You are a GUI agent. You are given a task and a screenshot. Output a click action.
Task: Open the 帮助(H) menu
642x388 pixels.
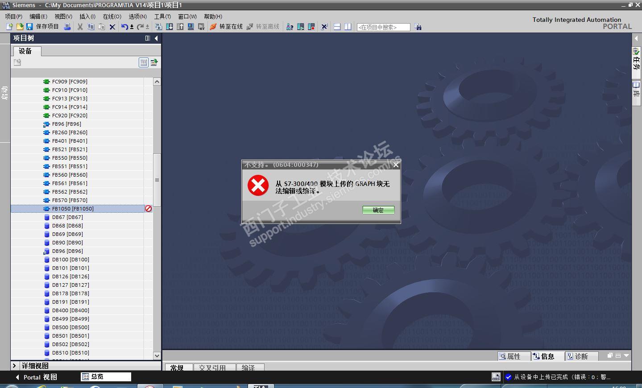pyautogui.click(x=213, y=17)
